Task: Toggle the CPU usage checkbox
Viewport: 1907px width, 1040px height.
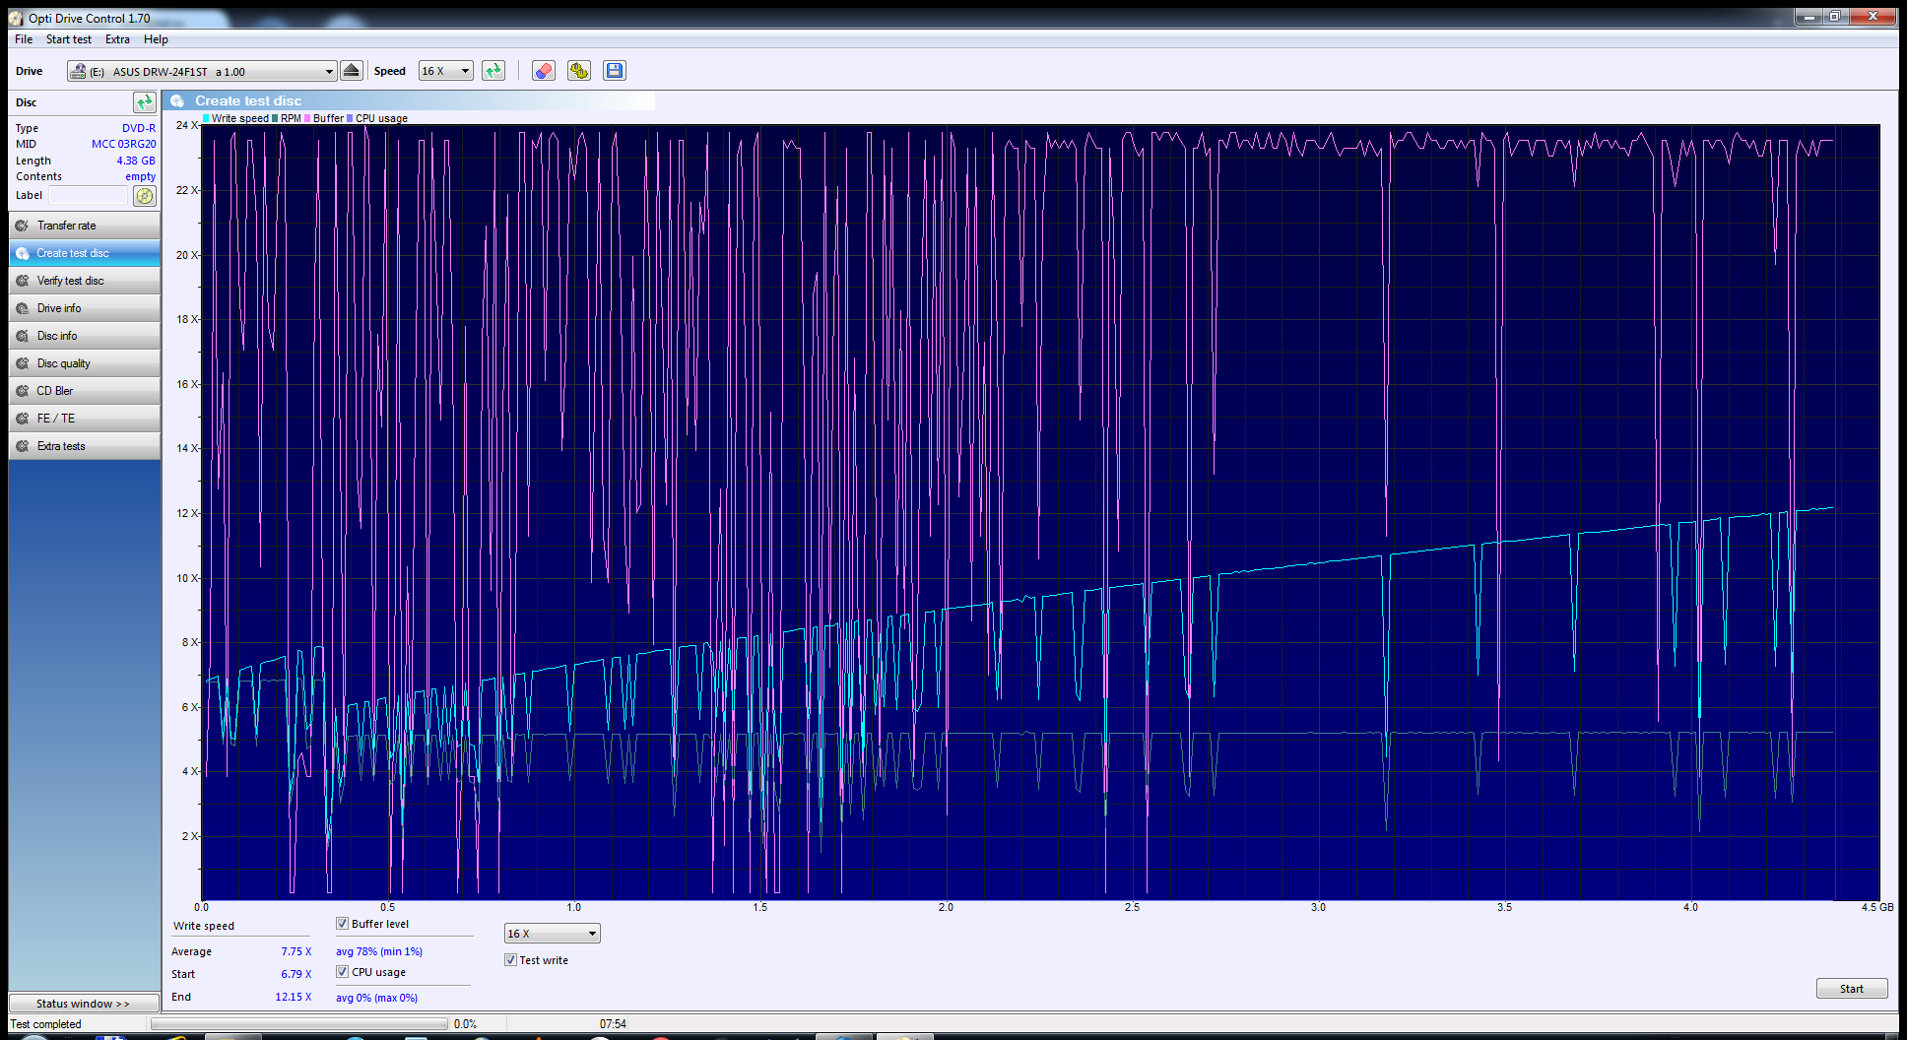Action: coord(343,972)
